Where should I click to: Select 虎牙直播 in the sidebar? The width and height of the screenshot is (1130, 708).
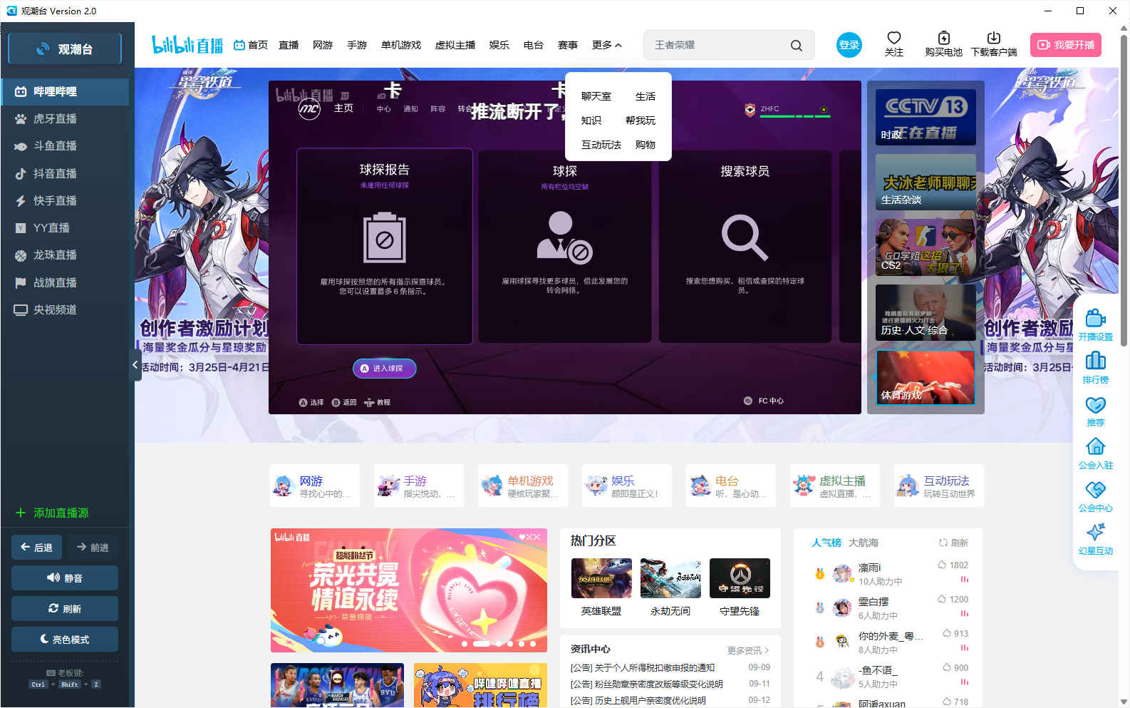[55, 119]
